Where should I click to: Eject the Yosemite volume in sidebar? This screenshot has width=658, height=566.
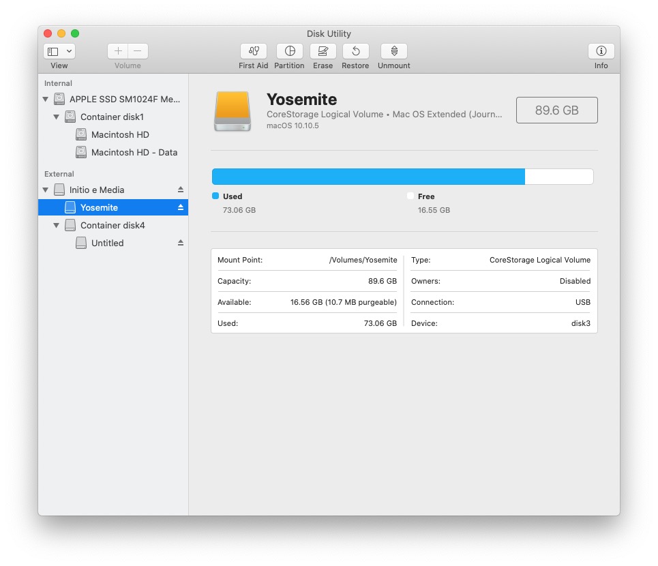[x=181, y=207]
